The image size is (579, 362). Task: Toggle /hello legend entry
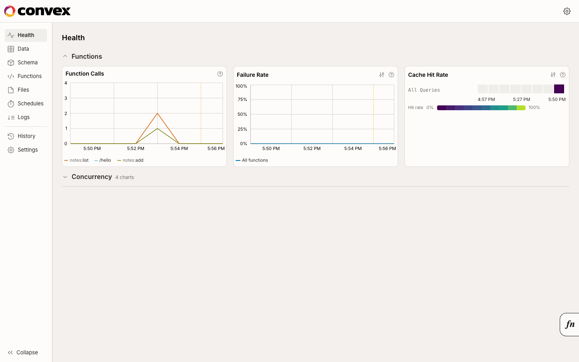[x=103, y=160]
